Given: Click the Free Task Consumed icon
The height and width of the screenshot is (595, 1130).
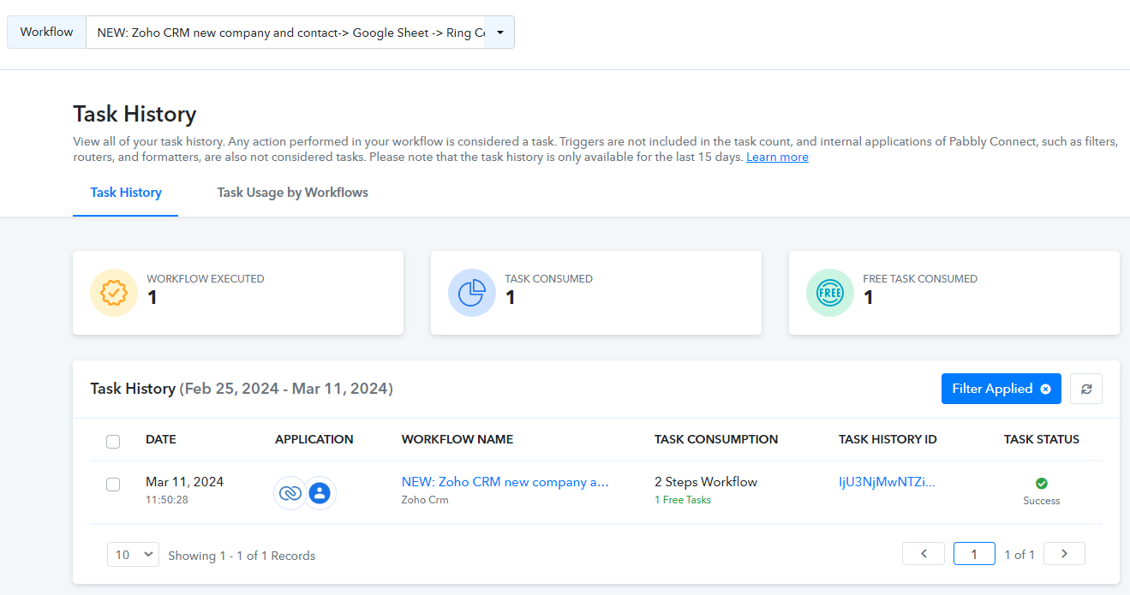Looking at the screenshot, I should 830,293.
